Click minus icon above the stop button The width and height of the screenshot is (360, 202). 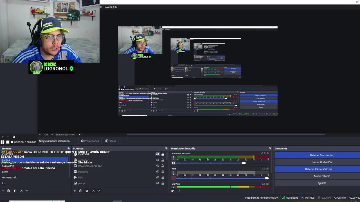click(8, 137)
